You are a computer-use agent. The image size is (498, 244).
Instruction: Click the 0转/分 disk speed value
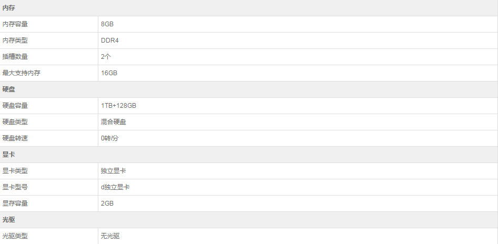pyautogui.click(x=109, y=138)
